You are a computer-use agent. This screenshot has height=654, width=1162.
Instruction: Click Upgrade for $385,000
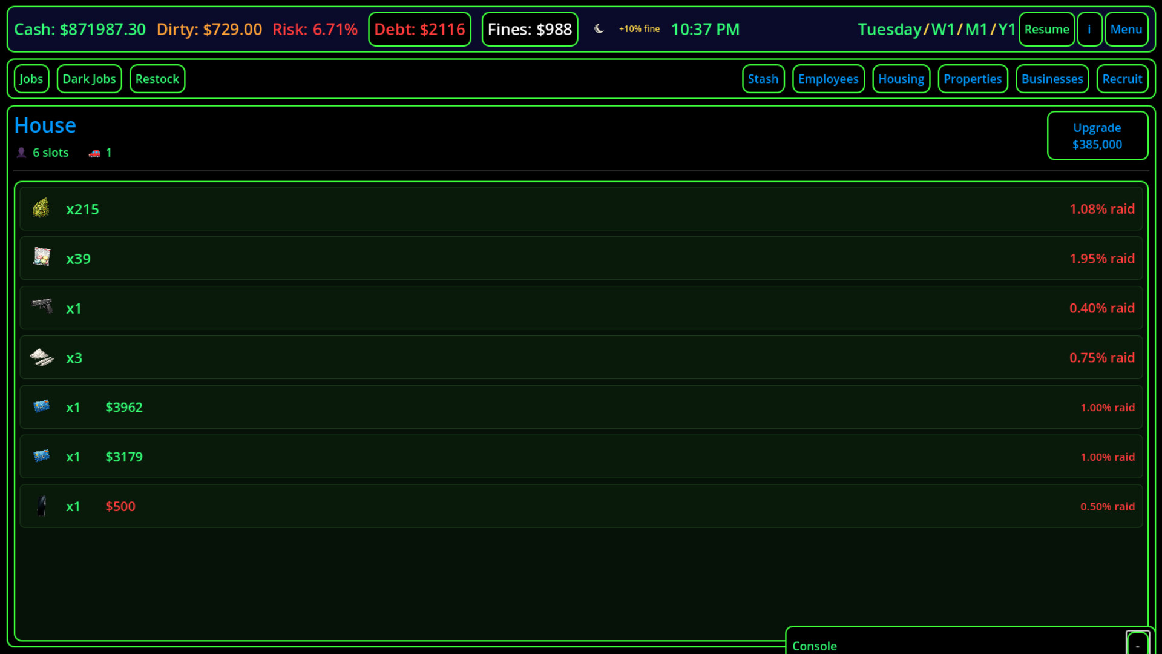pos(1097,136)
